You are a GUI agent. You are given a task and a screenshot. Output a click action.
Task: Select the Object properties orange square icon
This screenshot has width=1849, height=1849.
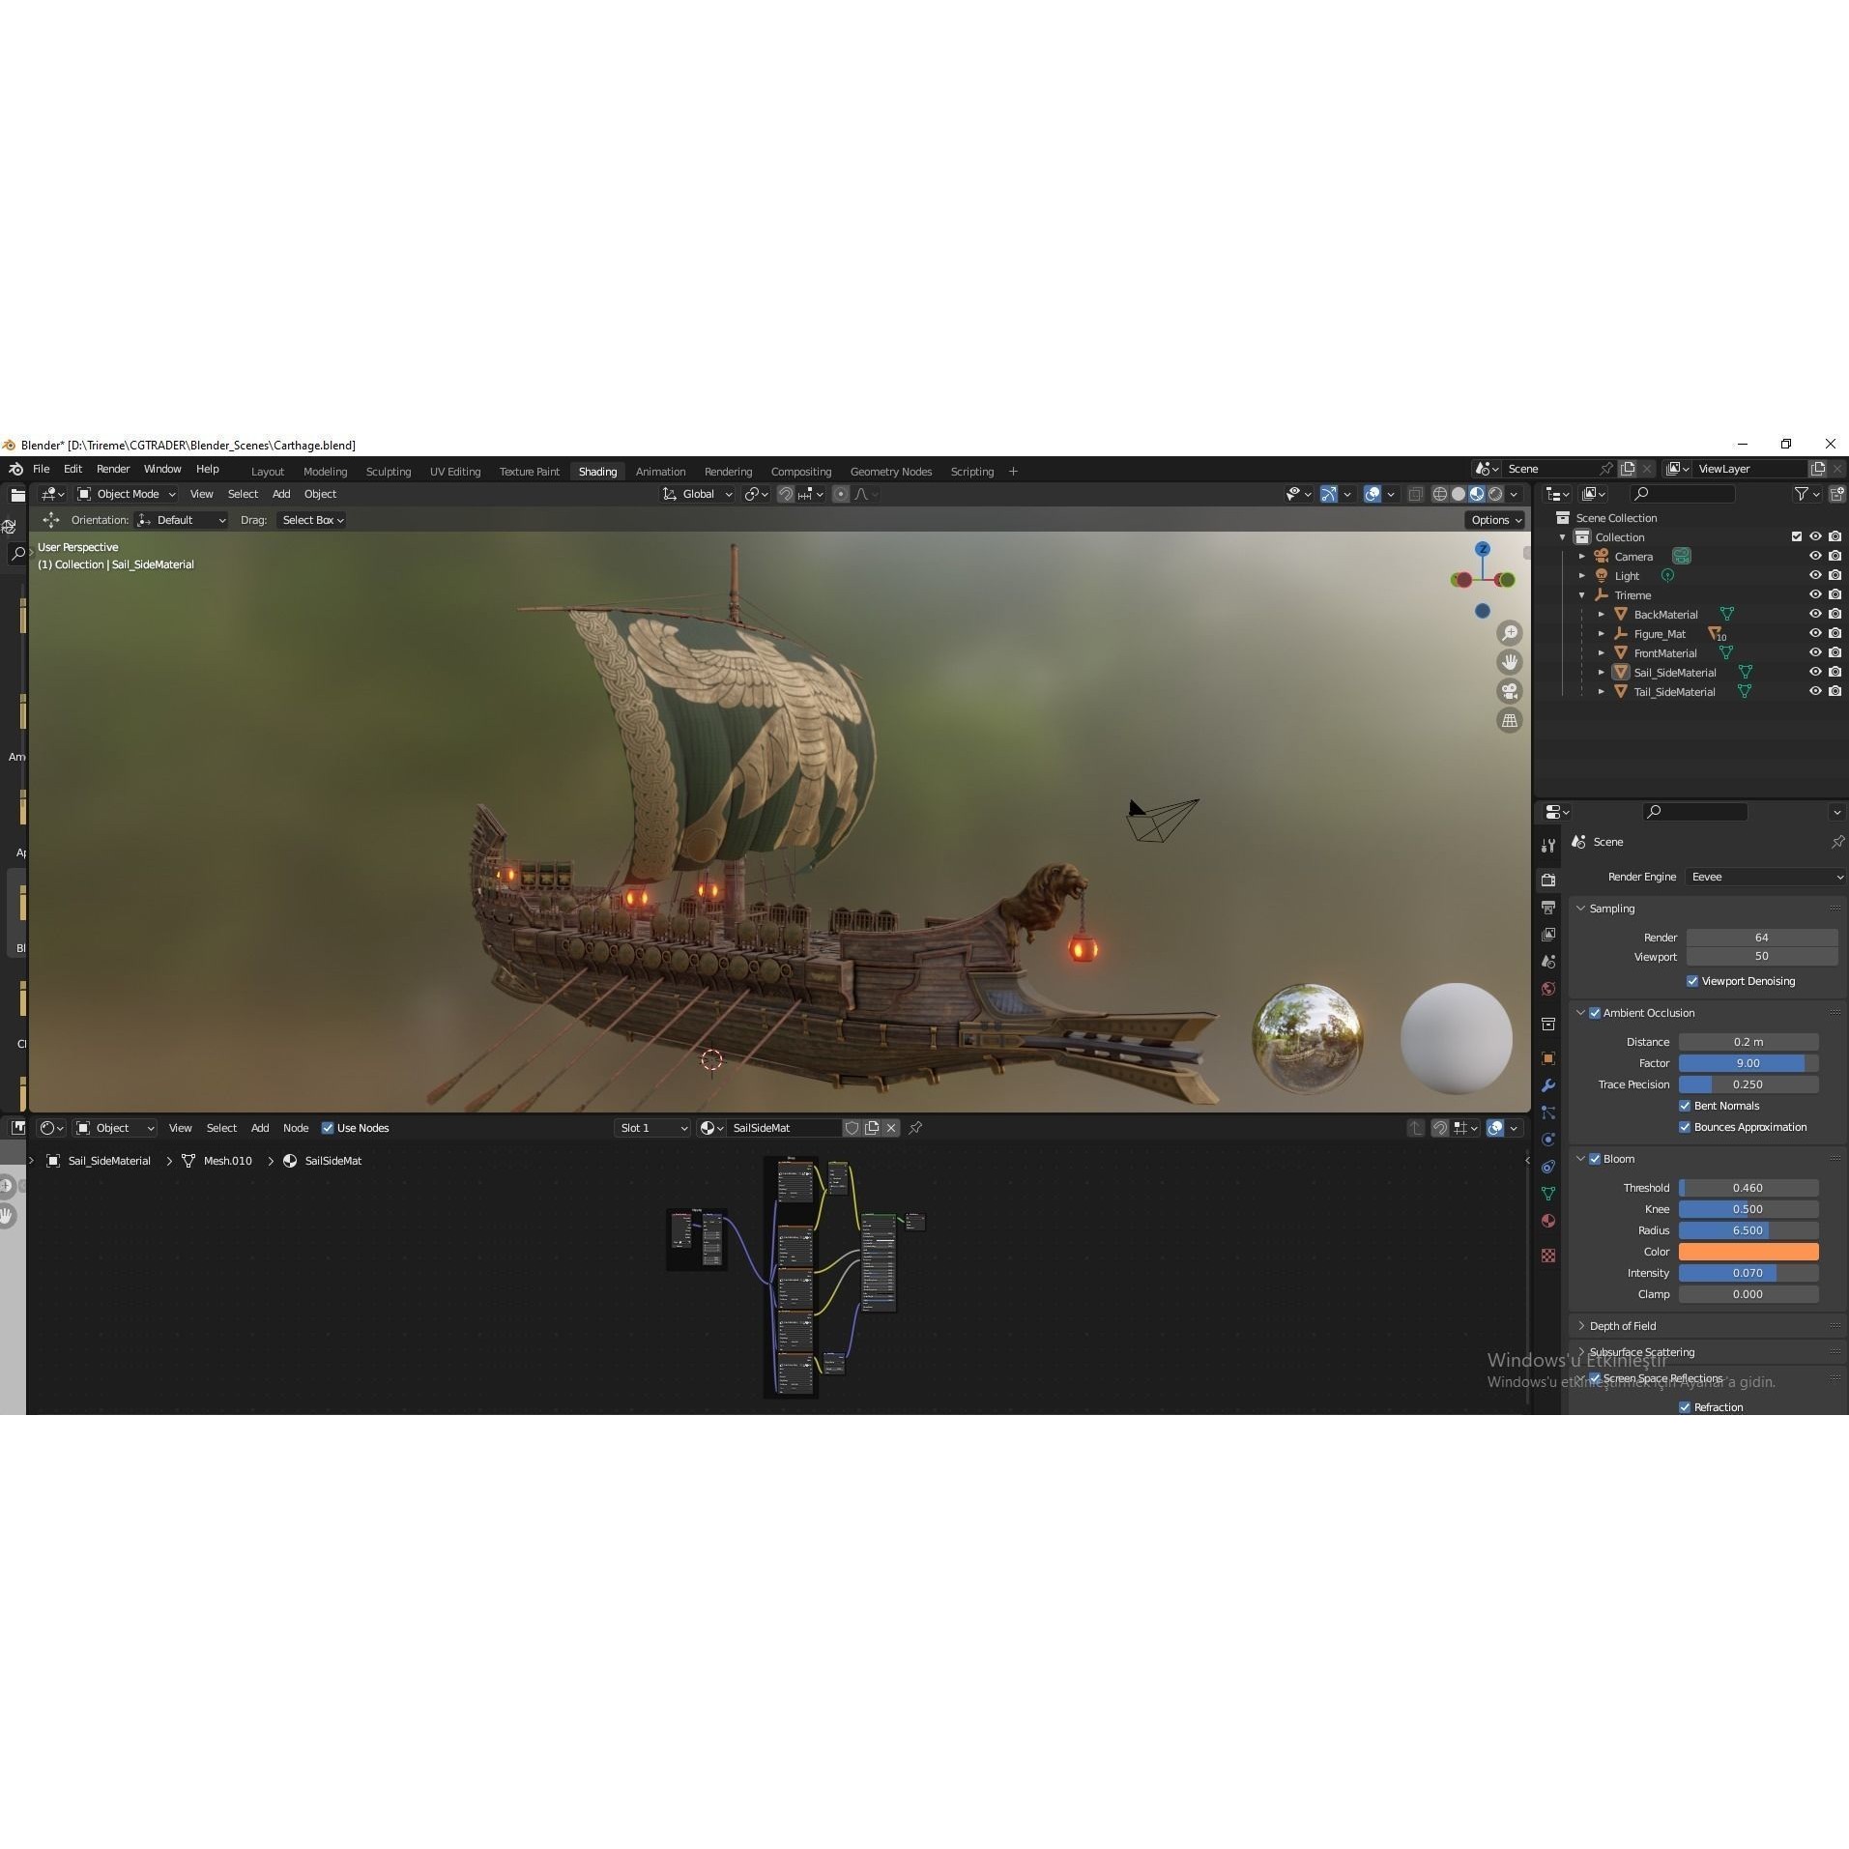pyautogui.click(x=1548, y=1057)
